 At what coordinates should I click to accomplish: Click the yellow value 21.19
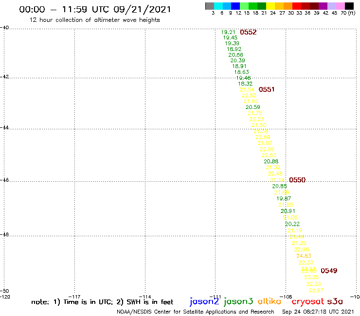pos(294,230)
